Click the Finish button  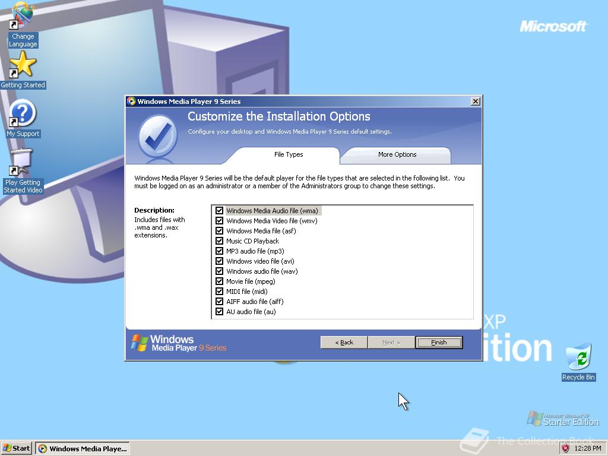coord(439,343)
